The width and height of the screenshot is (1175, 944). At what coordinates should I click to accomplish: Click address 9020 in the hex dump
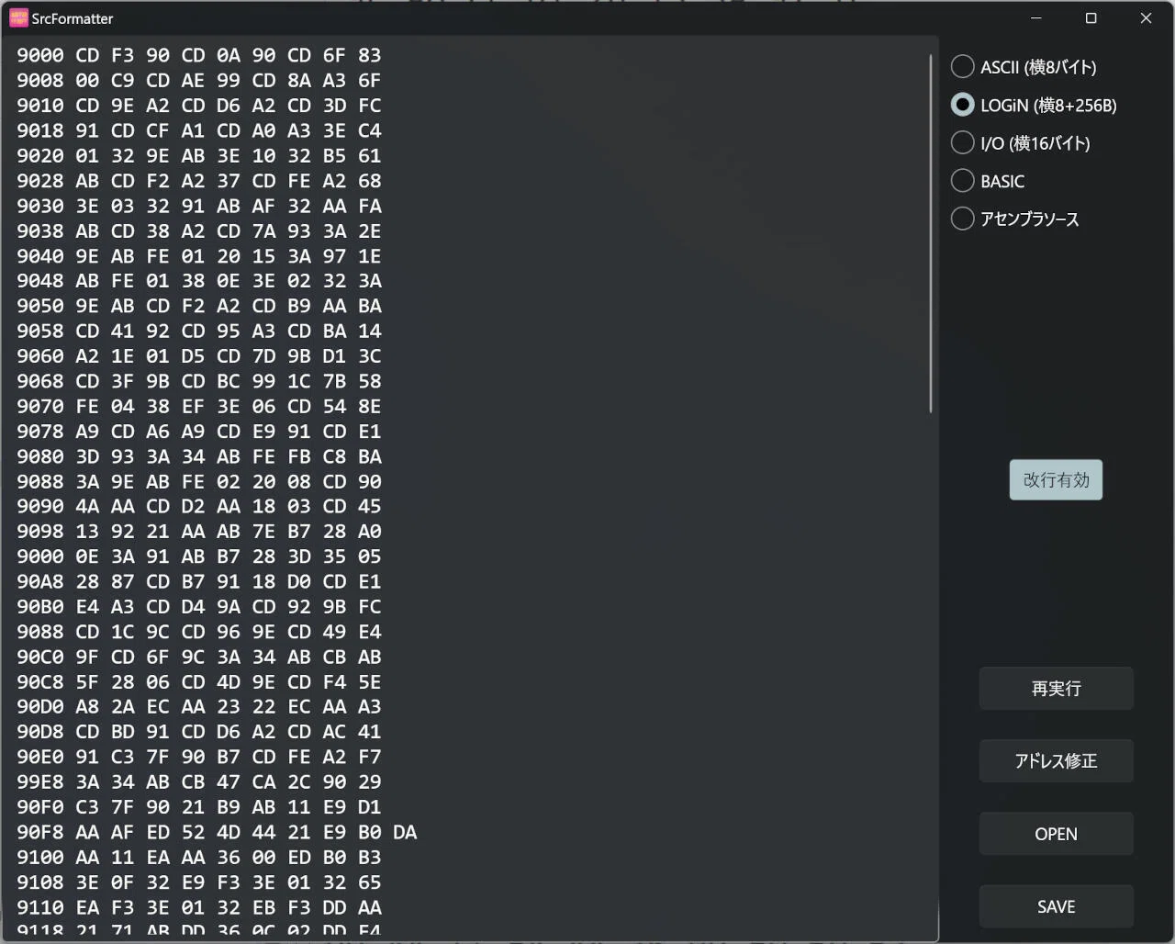40,155
